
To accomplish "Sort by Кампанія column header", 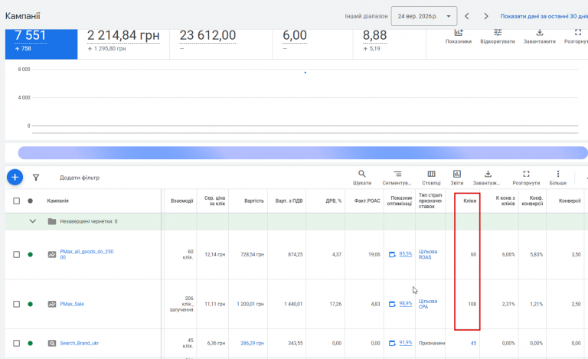I will click(57, 201).
